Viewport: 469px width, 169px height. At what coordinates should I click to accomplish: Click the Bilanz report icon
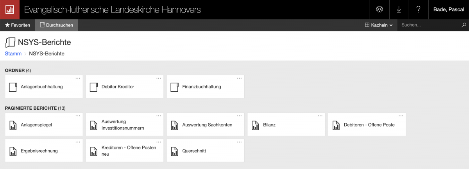click(x=255, y=125)
